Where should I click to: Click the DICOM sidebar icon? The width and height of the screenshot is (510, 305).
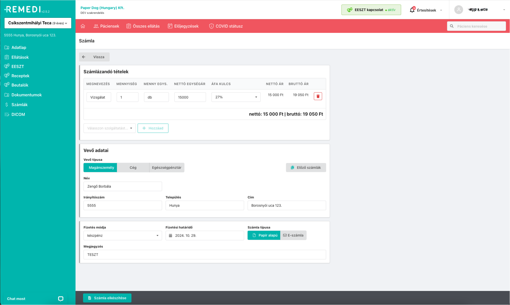pos(7,114)
